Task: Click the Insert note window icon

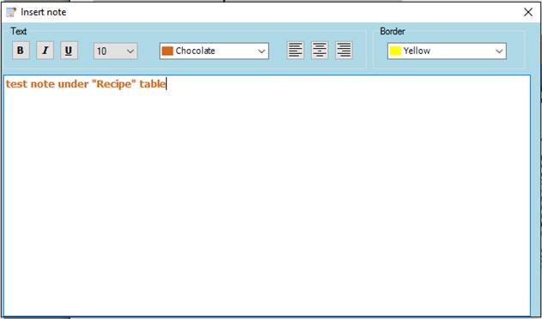Action: (x=11, y=12)
